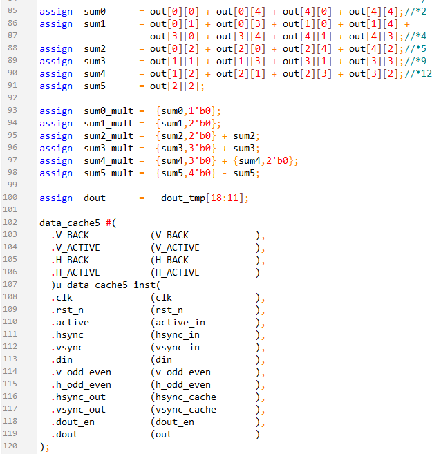The width and height of the screenshot is (441, 454).
Task: Click the '.h_odd_even' port on line 115
Action: [x=81, y=385]
